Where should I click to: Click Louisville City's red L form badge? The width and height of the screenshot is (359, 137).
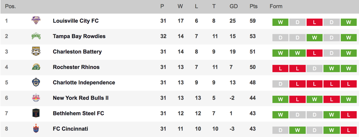point(314,22)
